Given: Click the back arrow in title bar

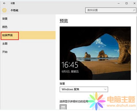Looking at the screenshot, I should (4, 3).
